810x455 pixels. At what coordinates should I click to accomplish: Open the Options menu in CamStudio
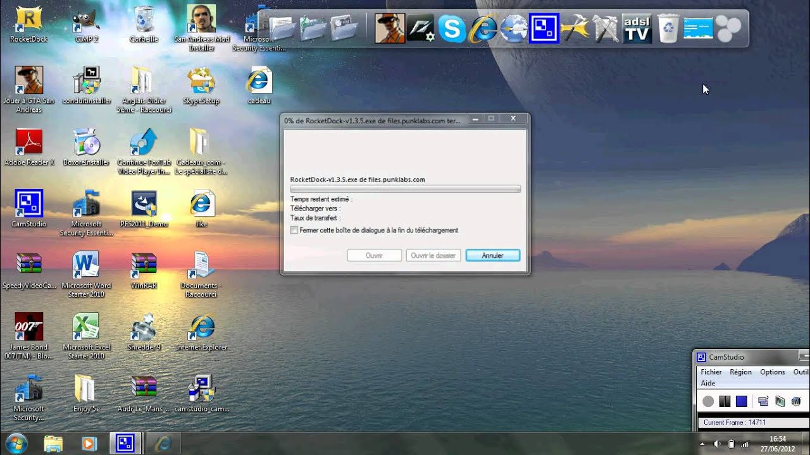(773, 372)
